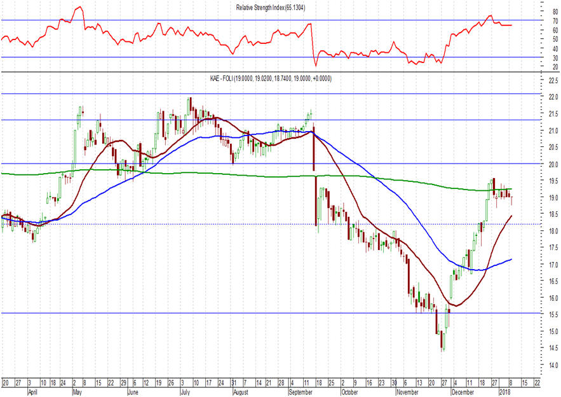Click date label 23 on time axis

pyautogui.click(x=382, y=383)
